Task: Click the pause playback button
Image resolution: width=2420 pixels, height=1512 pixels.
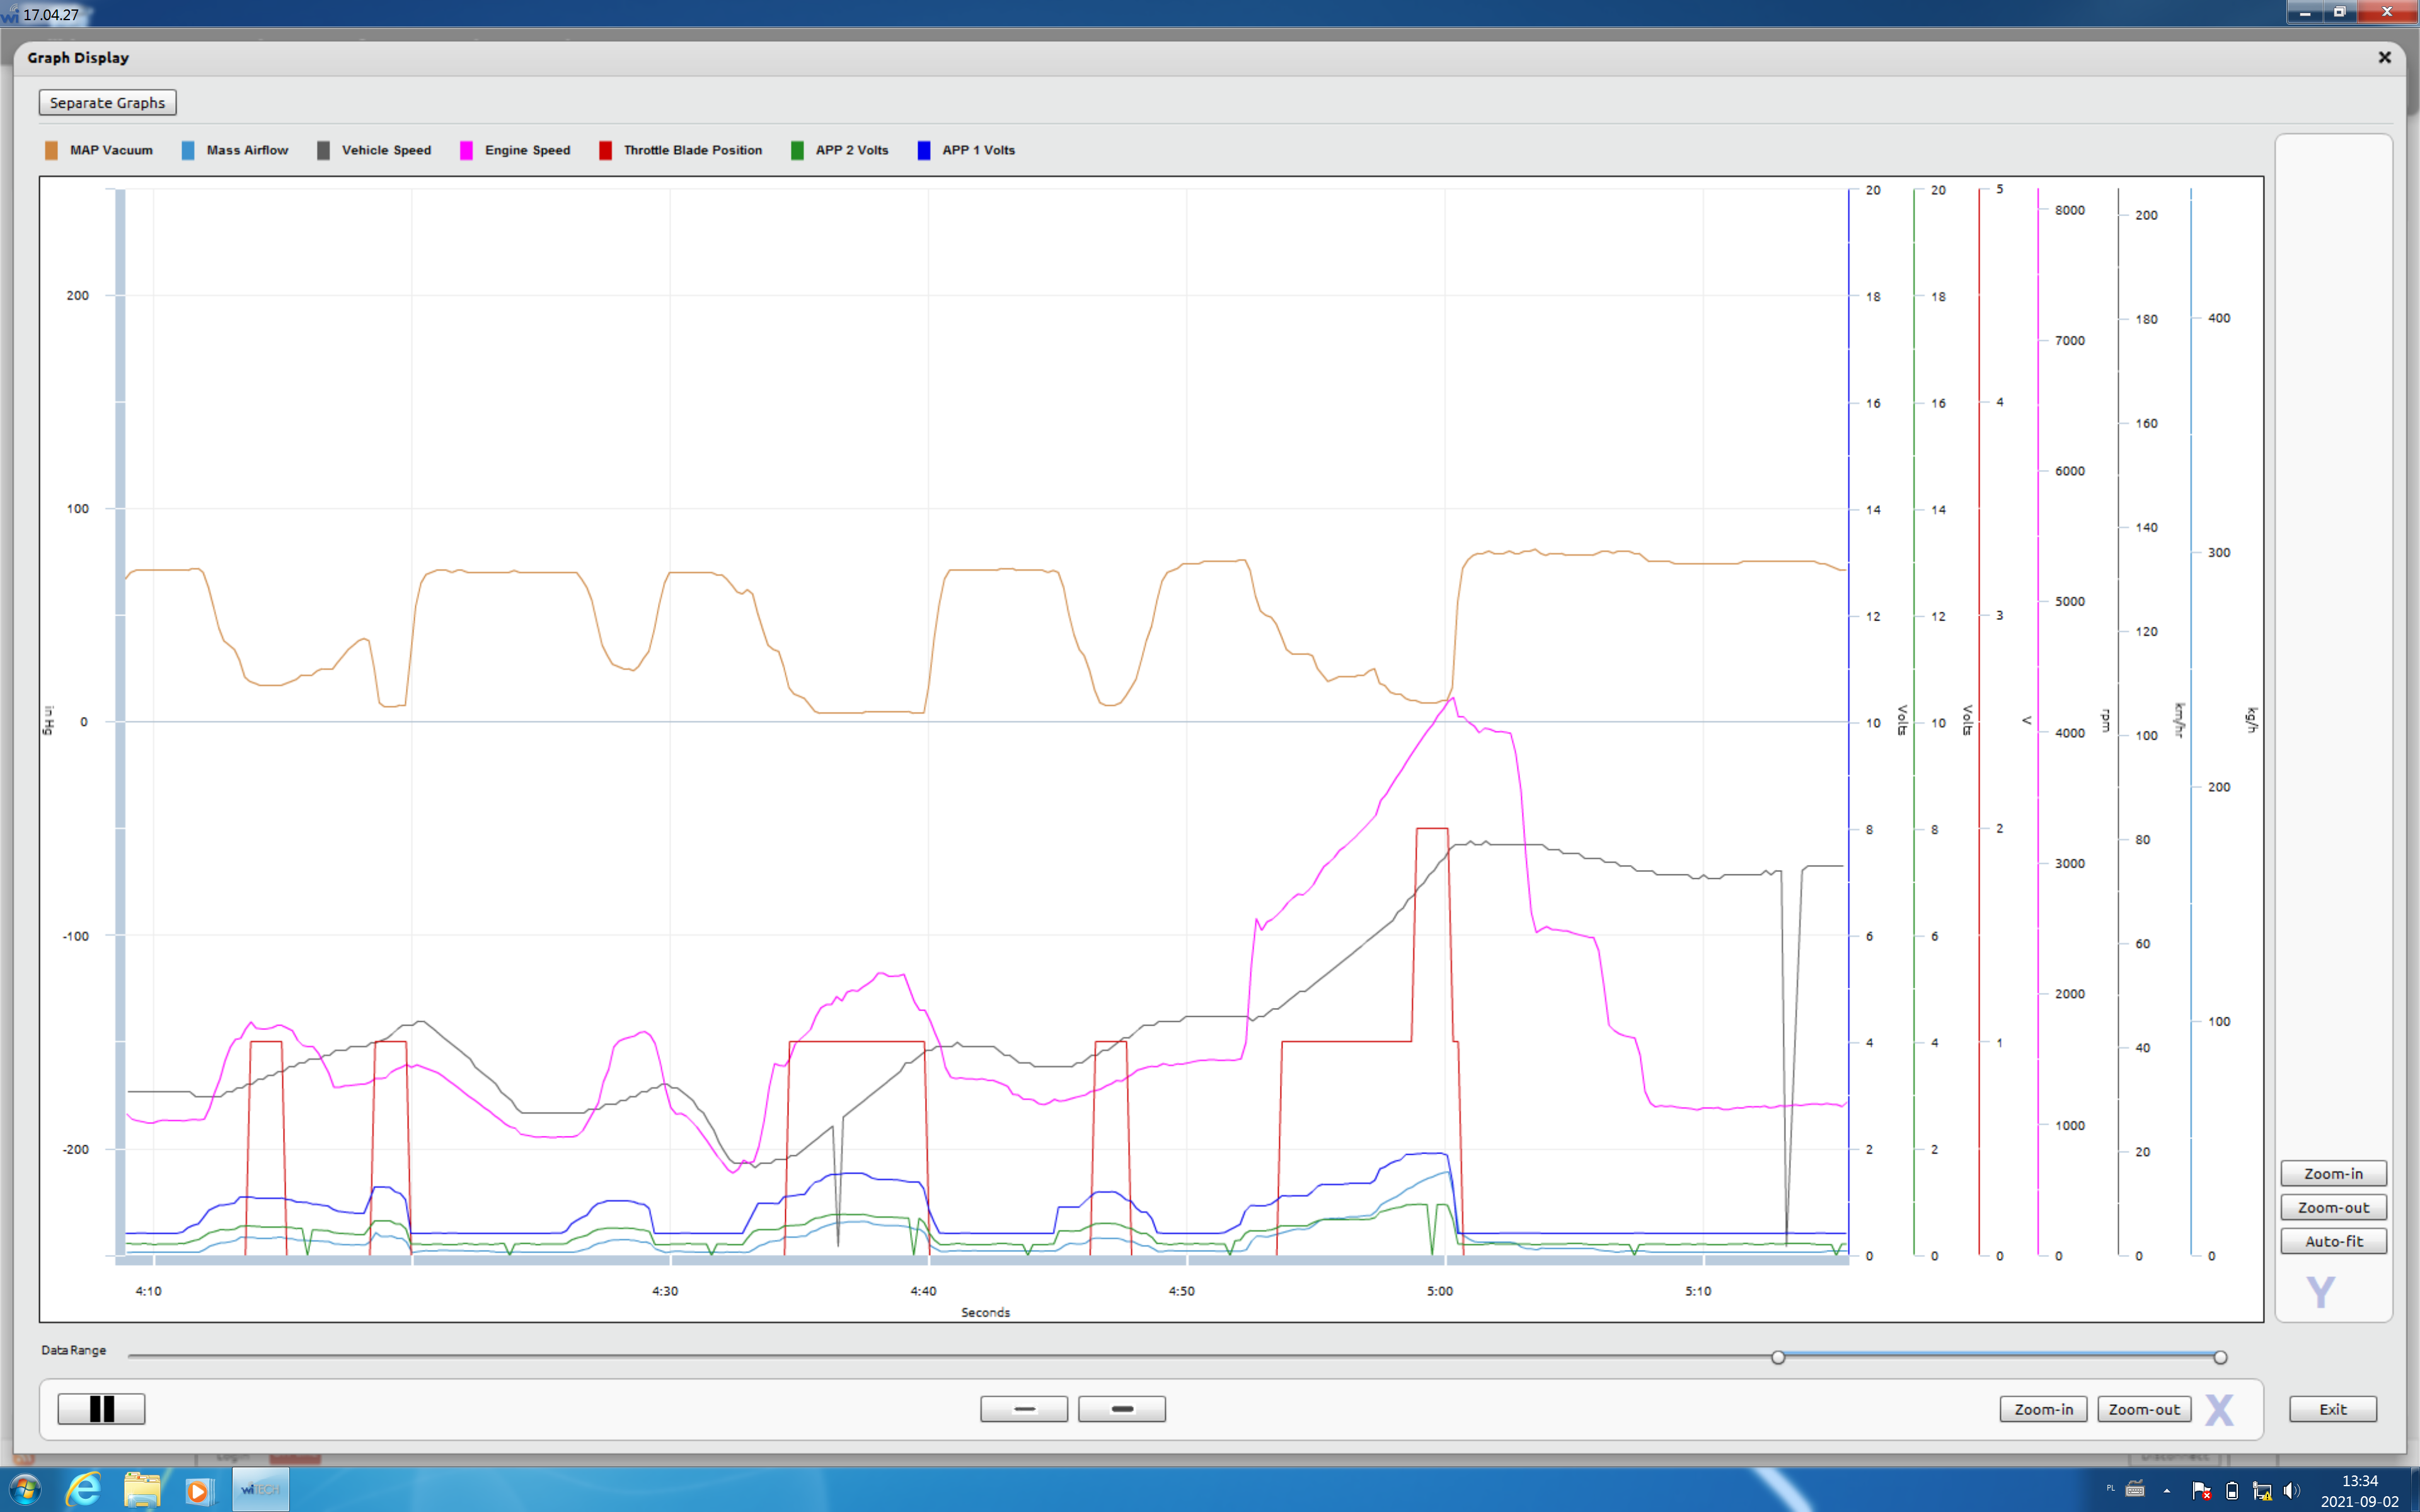Action: pos(101,1408)
